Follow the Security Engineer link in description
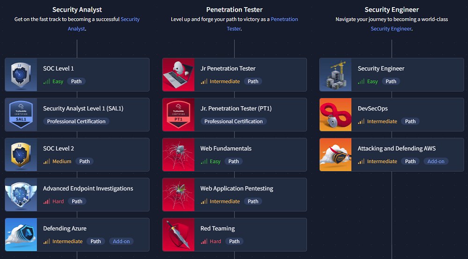Viewport: 468px width, 259px height. (391, 29)
